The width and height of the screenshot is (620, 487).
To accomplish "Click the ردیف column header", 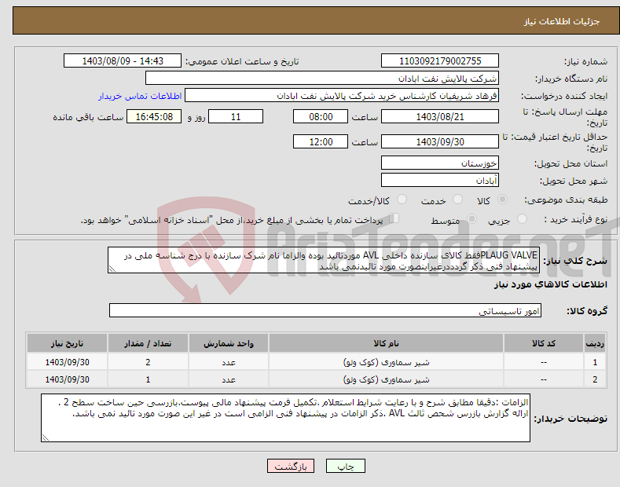I will (x=595, y=343).
